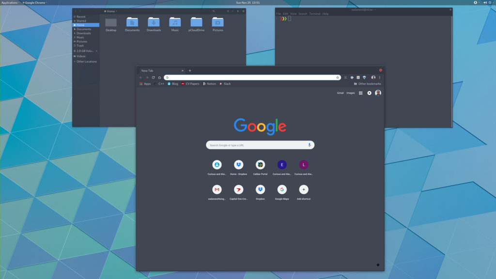Click Gmail link on Google page
Viewport: 496px width, 279px height.
(x=340, y=93)
